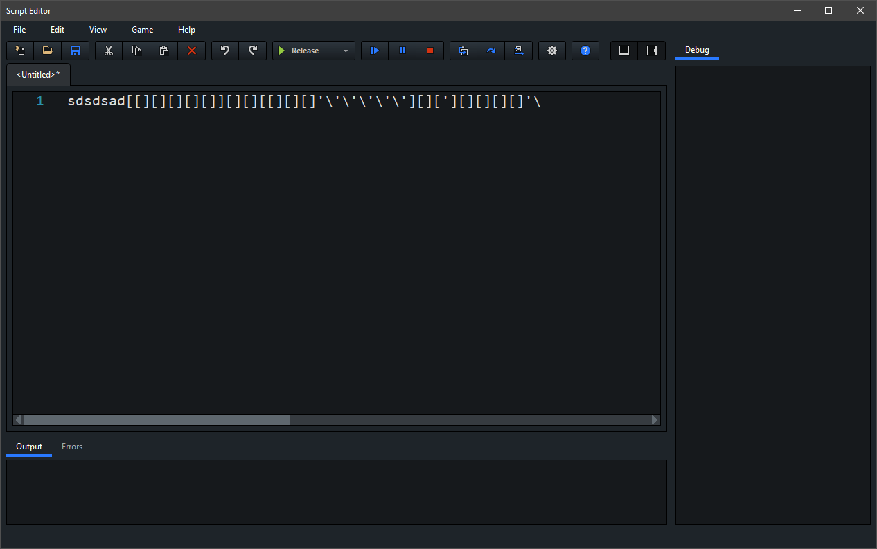Click the blue help question mark icon
877x549 pixels.
[x=585, y=51]
